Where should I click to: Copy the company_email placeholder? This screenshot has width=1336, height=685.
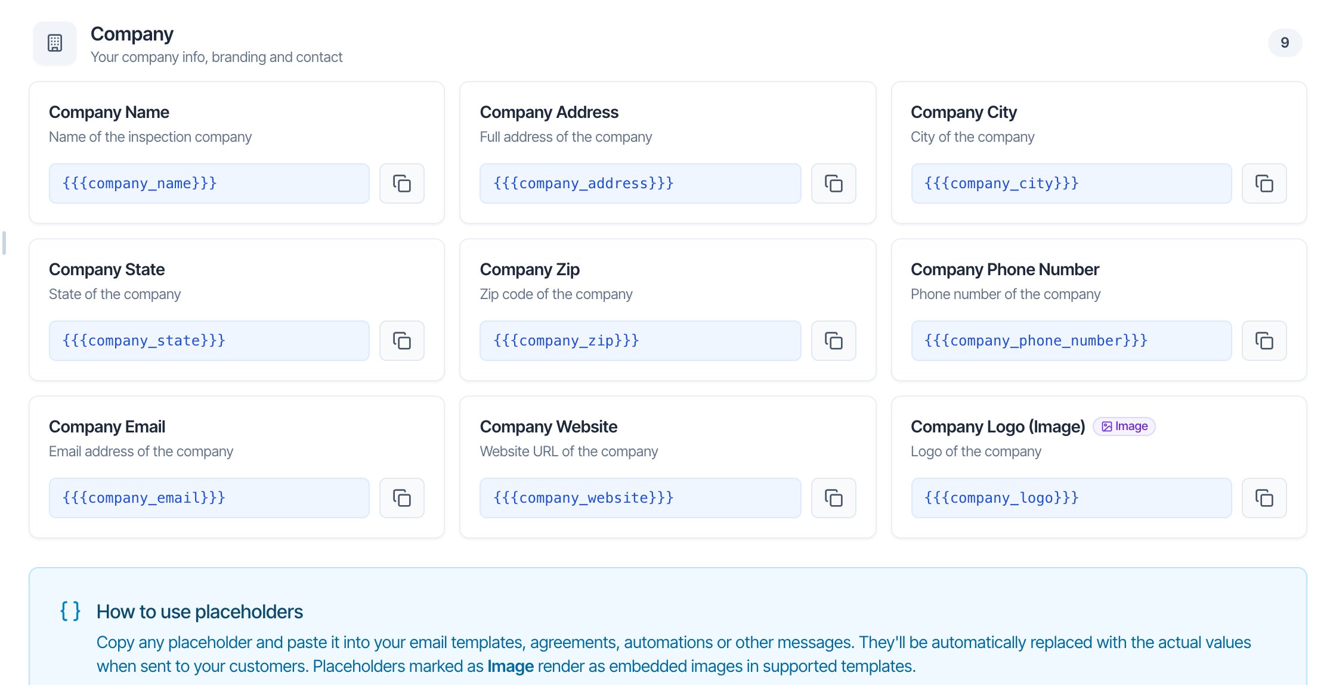(402, 498)
